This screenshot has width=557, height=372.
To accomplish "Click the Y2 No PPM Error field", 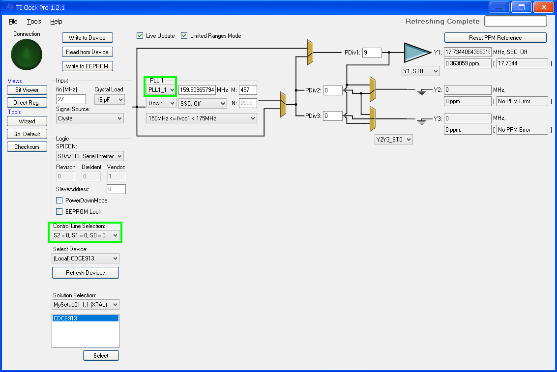I will pos(522,102).
